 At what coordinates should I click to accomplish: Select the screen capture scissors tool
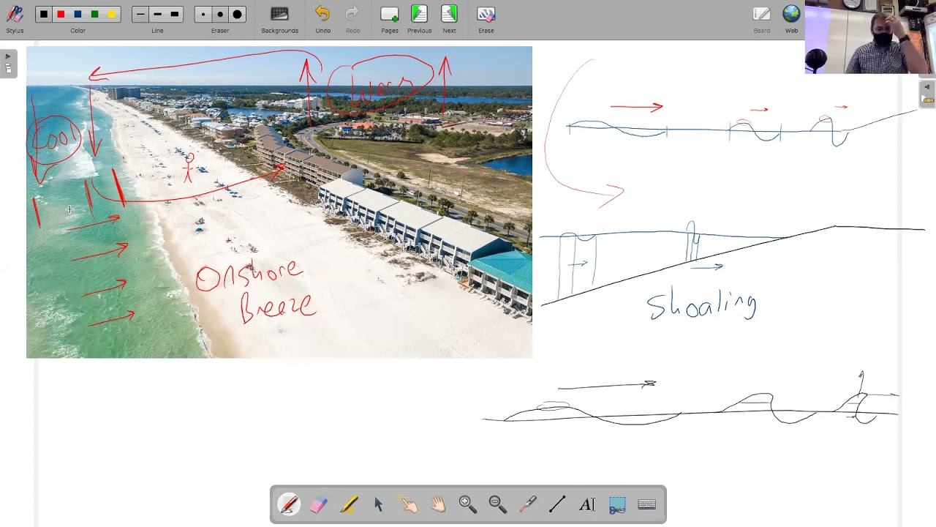(x=617, y=504)
